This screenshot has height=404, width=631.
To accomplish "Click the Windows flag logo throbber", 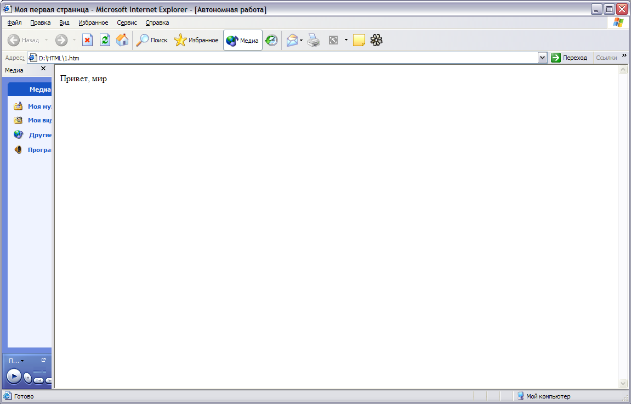I will pyautogui.click(x=618, y=23).
